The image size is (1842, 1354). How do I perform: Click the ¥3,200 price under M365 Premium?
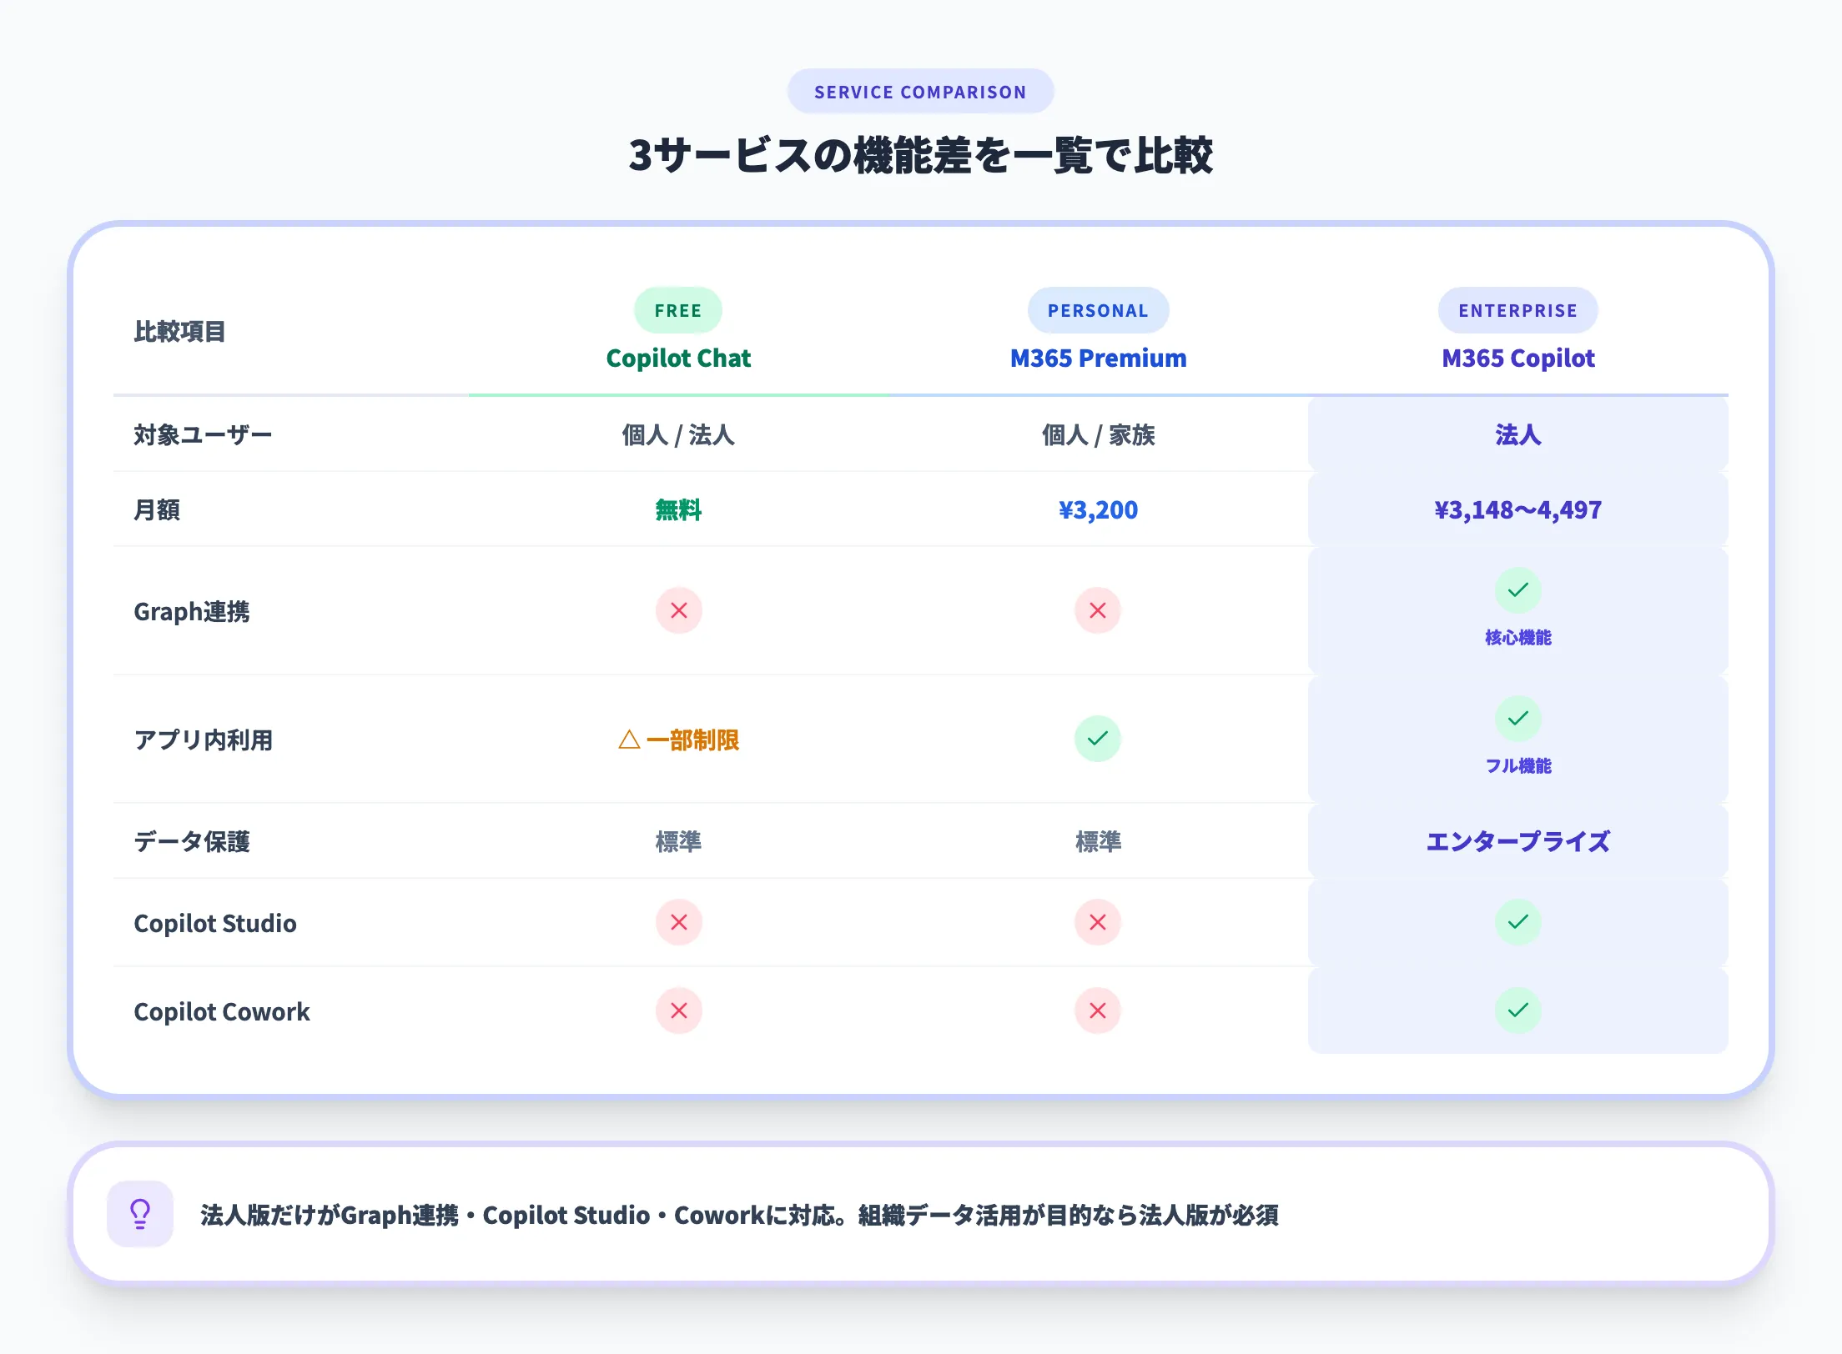coord(1097,509)
